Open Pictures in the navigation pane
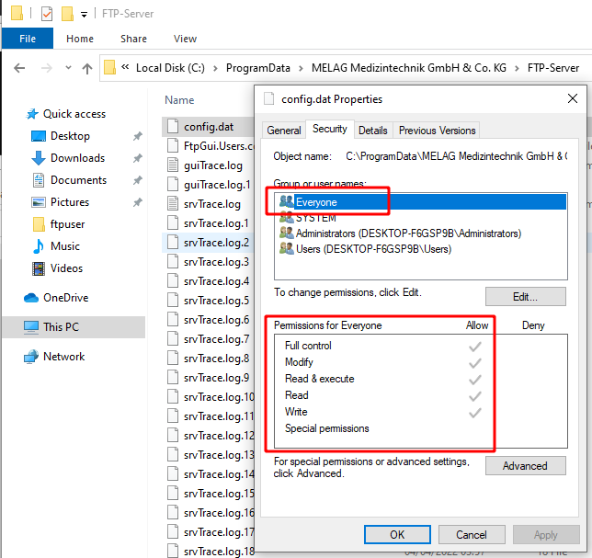Image resolution: width=592 pixels, height=558 pixels. click(x=70, y=202)
